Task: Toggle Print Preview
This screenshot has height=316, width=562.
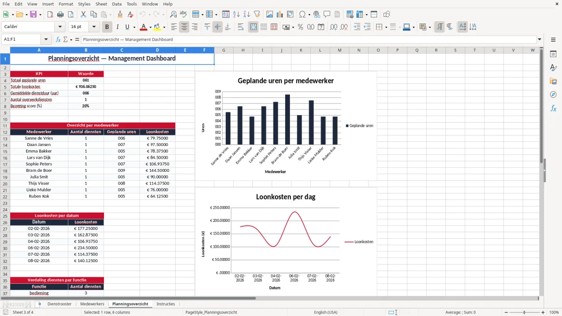Action: (70, 15)
